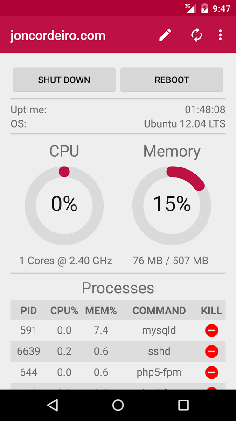The image size is (236, 421).
Task: Tap the Android back navigation icon
Action: click(x=53, y=405)
